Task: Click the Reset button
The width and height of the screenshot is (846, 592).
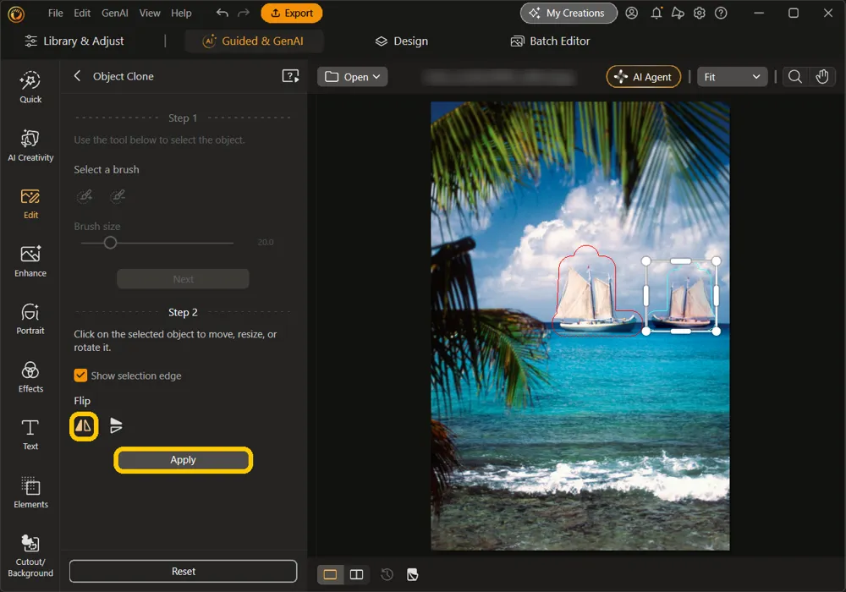Action: [184, 571]
